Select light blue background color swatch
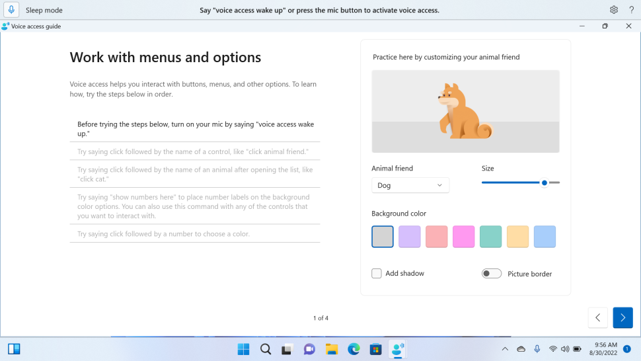The image size is (641, 361). point(545,236)
